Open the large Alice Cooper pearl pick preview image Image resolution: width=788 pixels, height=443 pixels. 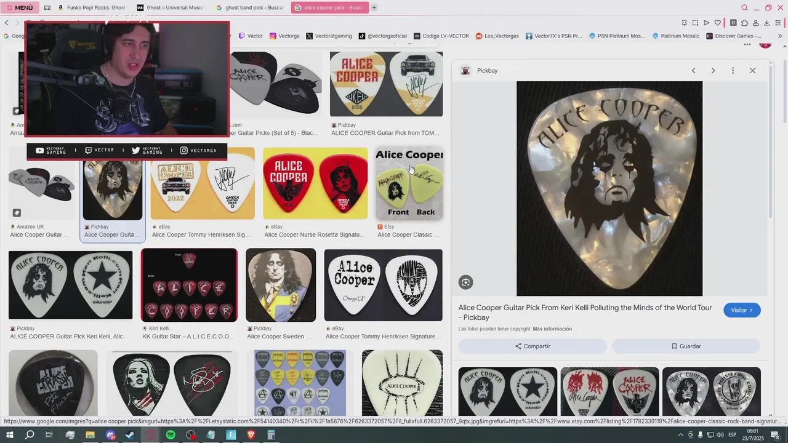[x=609, y=188]
